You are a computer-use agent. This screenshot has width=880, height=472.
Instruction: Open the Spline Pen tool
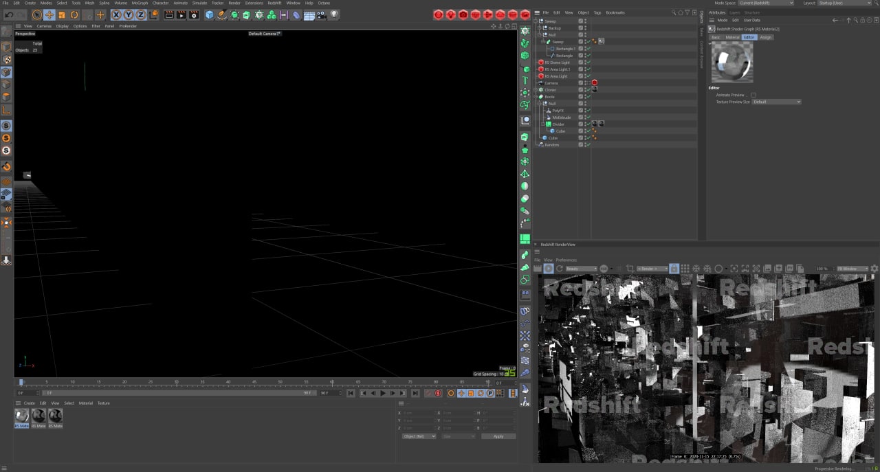222,14
